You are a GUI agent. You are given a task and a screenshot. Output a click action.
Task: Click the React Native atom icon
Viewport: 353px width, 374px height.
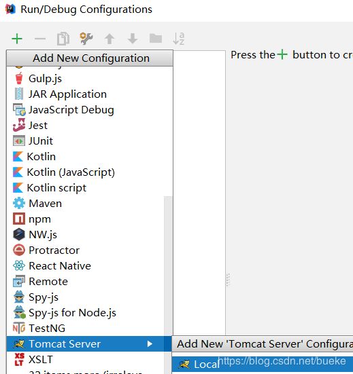(19, 265)
